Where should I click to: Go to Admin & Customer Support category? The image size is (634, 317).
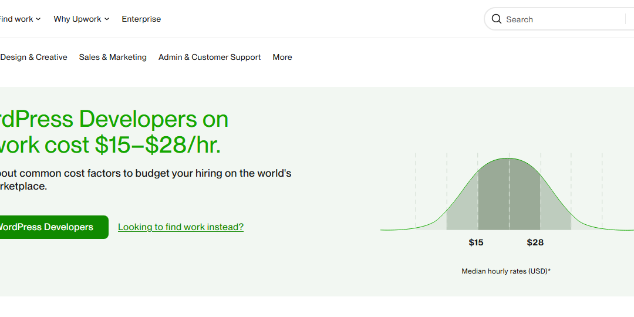click(x=210, y=58)
